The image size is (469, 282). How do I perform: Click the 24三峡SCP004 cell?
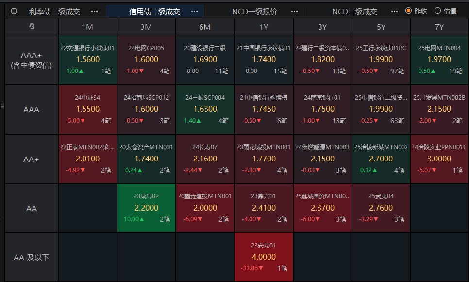(205, 109)
